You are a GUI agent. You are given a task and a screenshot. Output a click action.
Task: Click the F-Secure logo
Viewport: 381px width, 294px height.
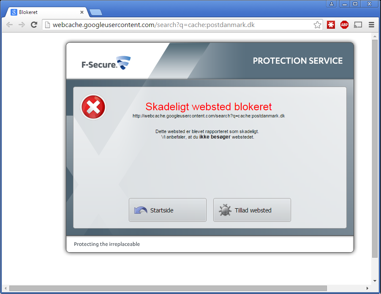(106, 63)
